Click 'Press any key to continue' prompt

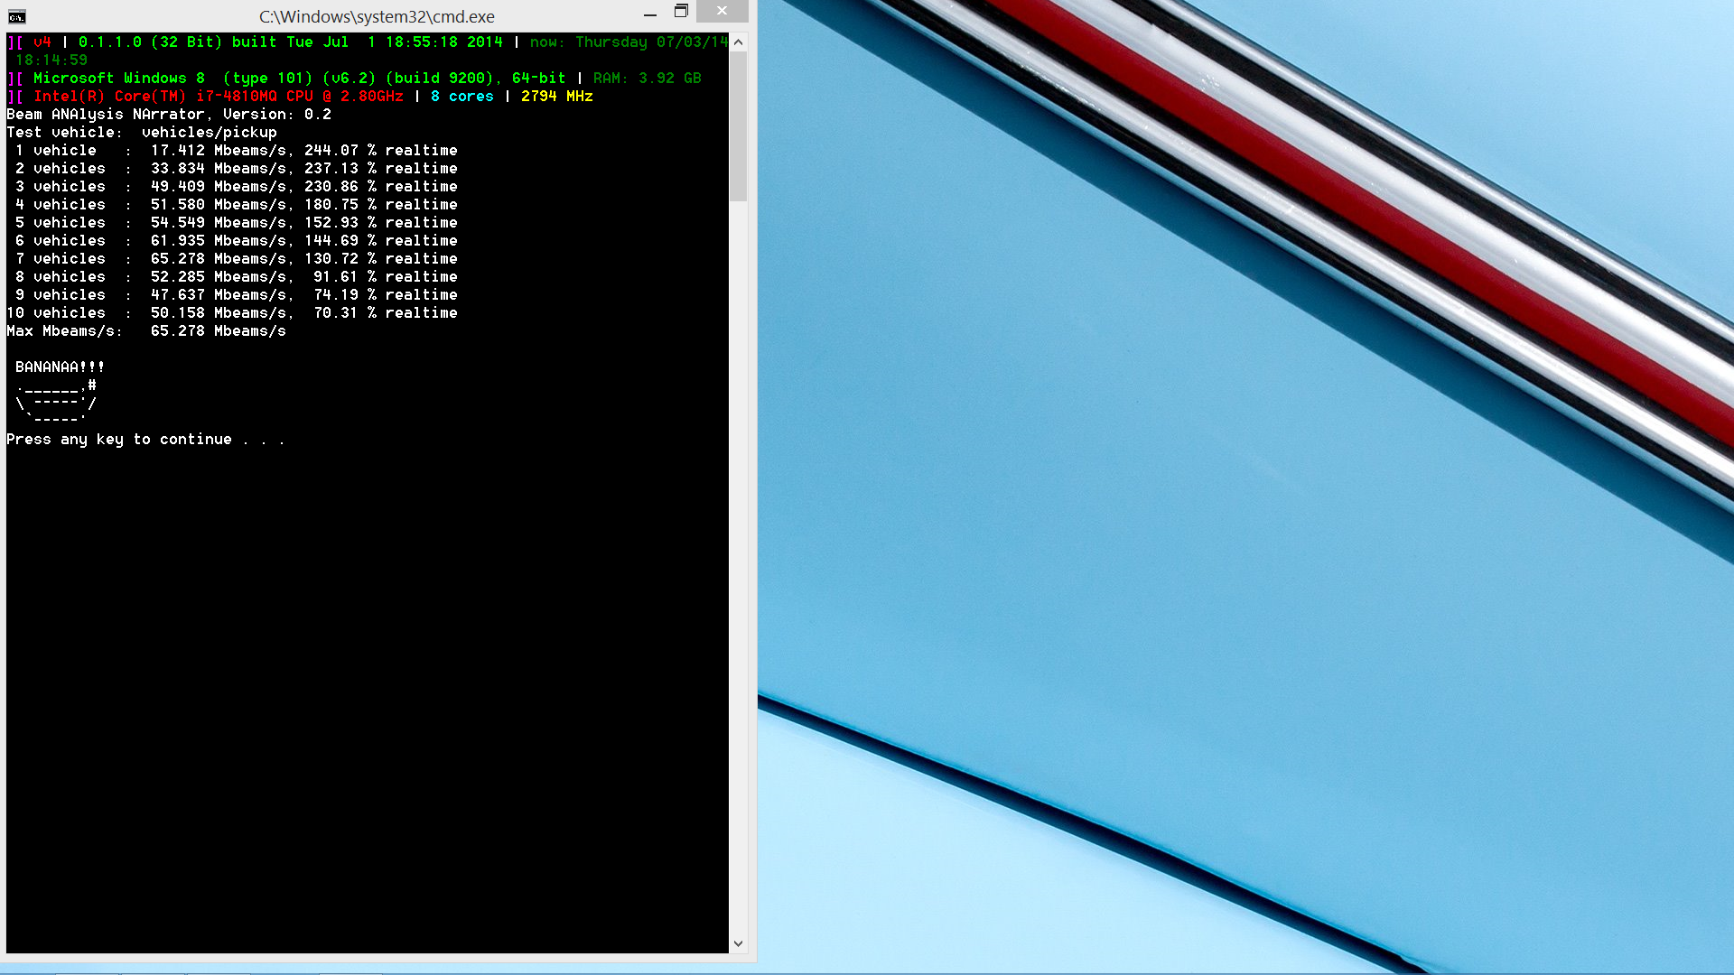(x=145, y=440)
